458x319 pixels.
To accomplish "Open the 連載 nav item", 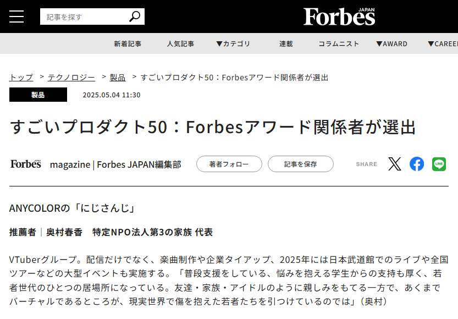I will point(286,44).
